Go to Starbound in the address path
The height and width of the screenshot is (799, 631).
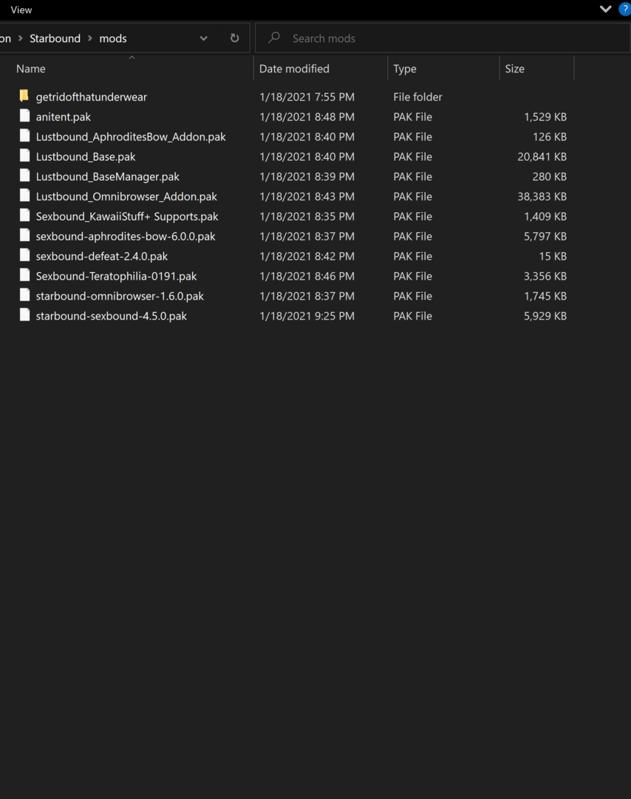[55, 38]
